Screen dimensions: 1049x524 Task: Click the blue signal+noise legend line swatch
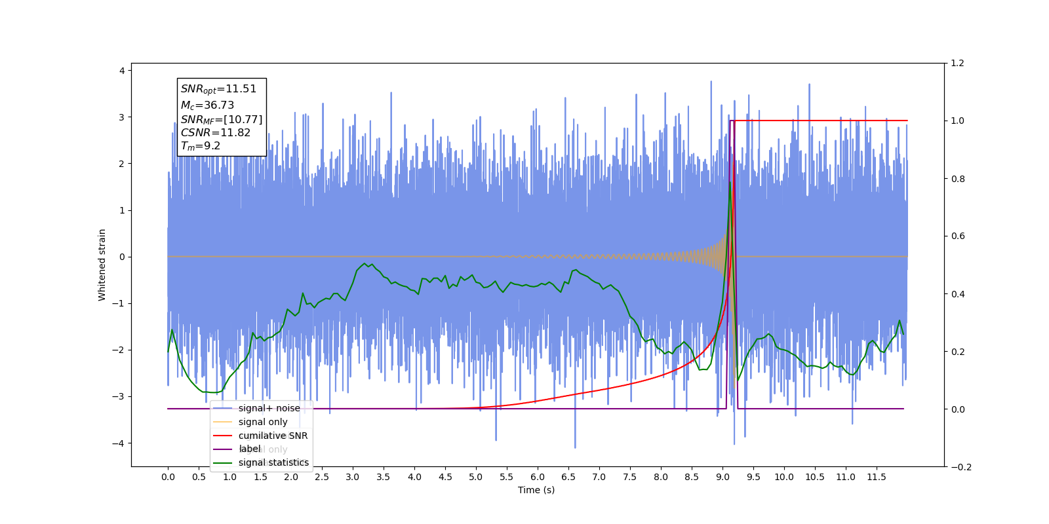[223, 408]
